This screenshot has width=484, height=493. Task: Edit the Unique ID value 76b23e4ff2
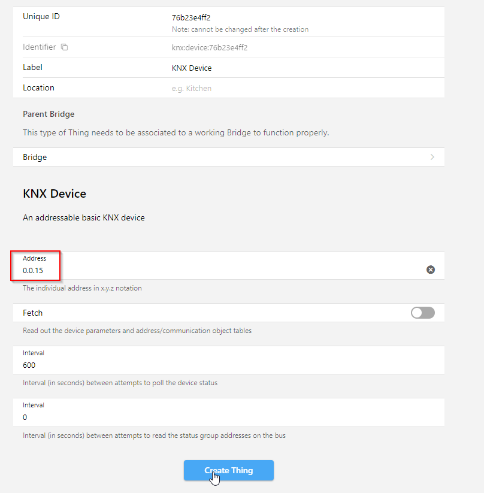pyautogui.click(x=191, y=17)
